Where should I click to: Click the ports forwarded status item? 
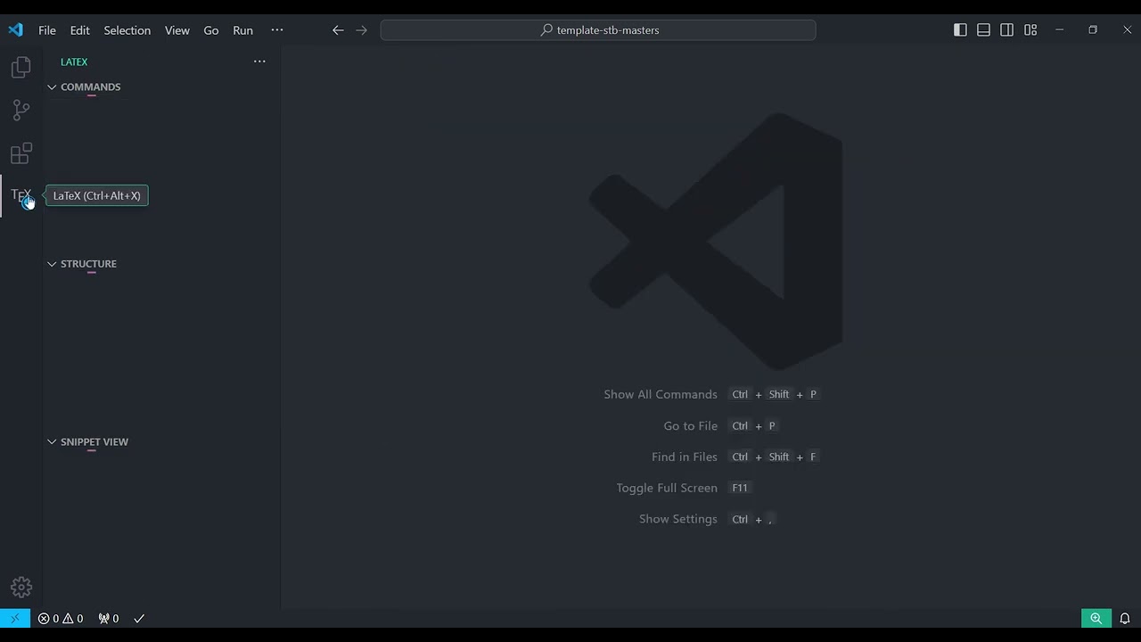(x=109, y=618)
